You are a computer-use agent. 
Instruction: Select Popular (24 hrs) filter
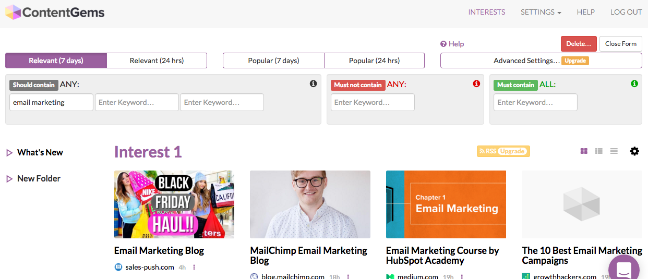pyautogui.click(x=374, y=60)
